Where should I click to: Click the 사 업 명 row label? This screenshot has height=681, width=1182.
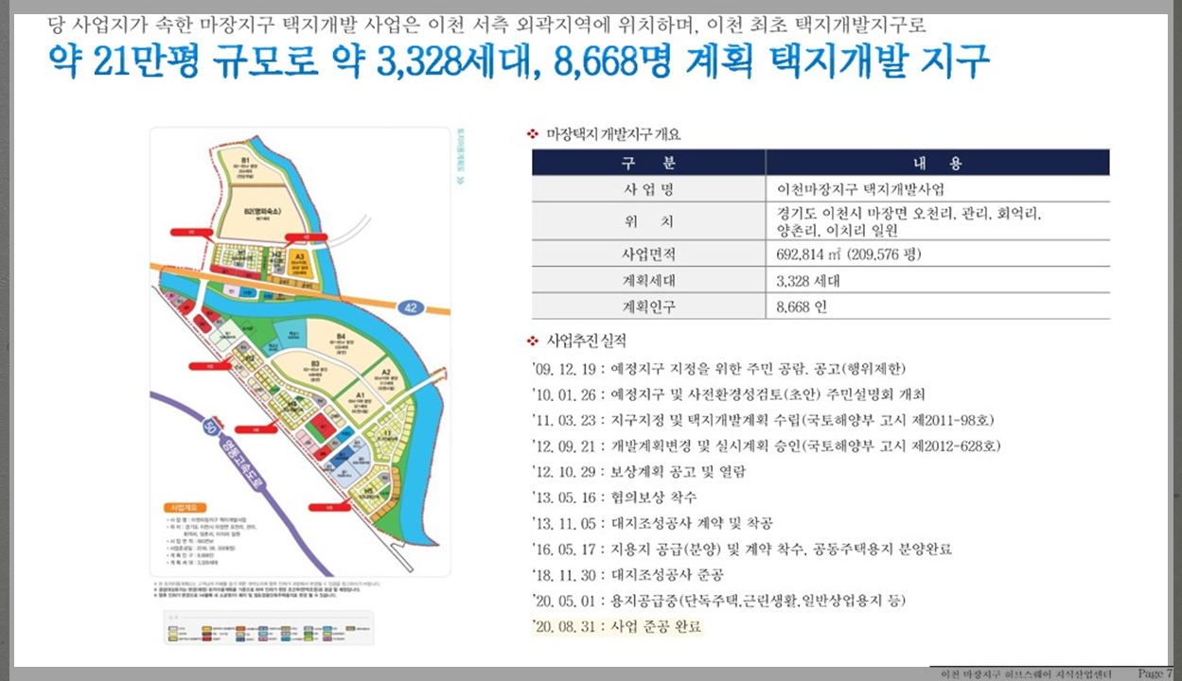coord(648,189)
